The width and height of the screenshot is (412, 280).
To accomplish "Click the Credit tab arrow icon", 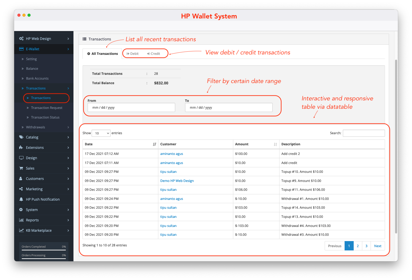I will [148, 54].
